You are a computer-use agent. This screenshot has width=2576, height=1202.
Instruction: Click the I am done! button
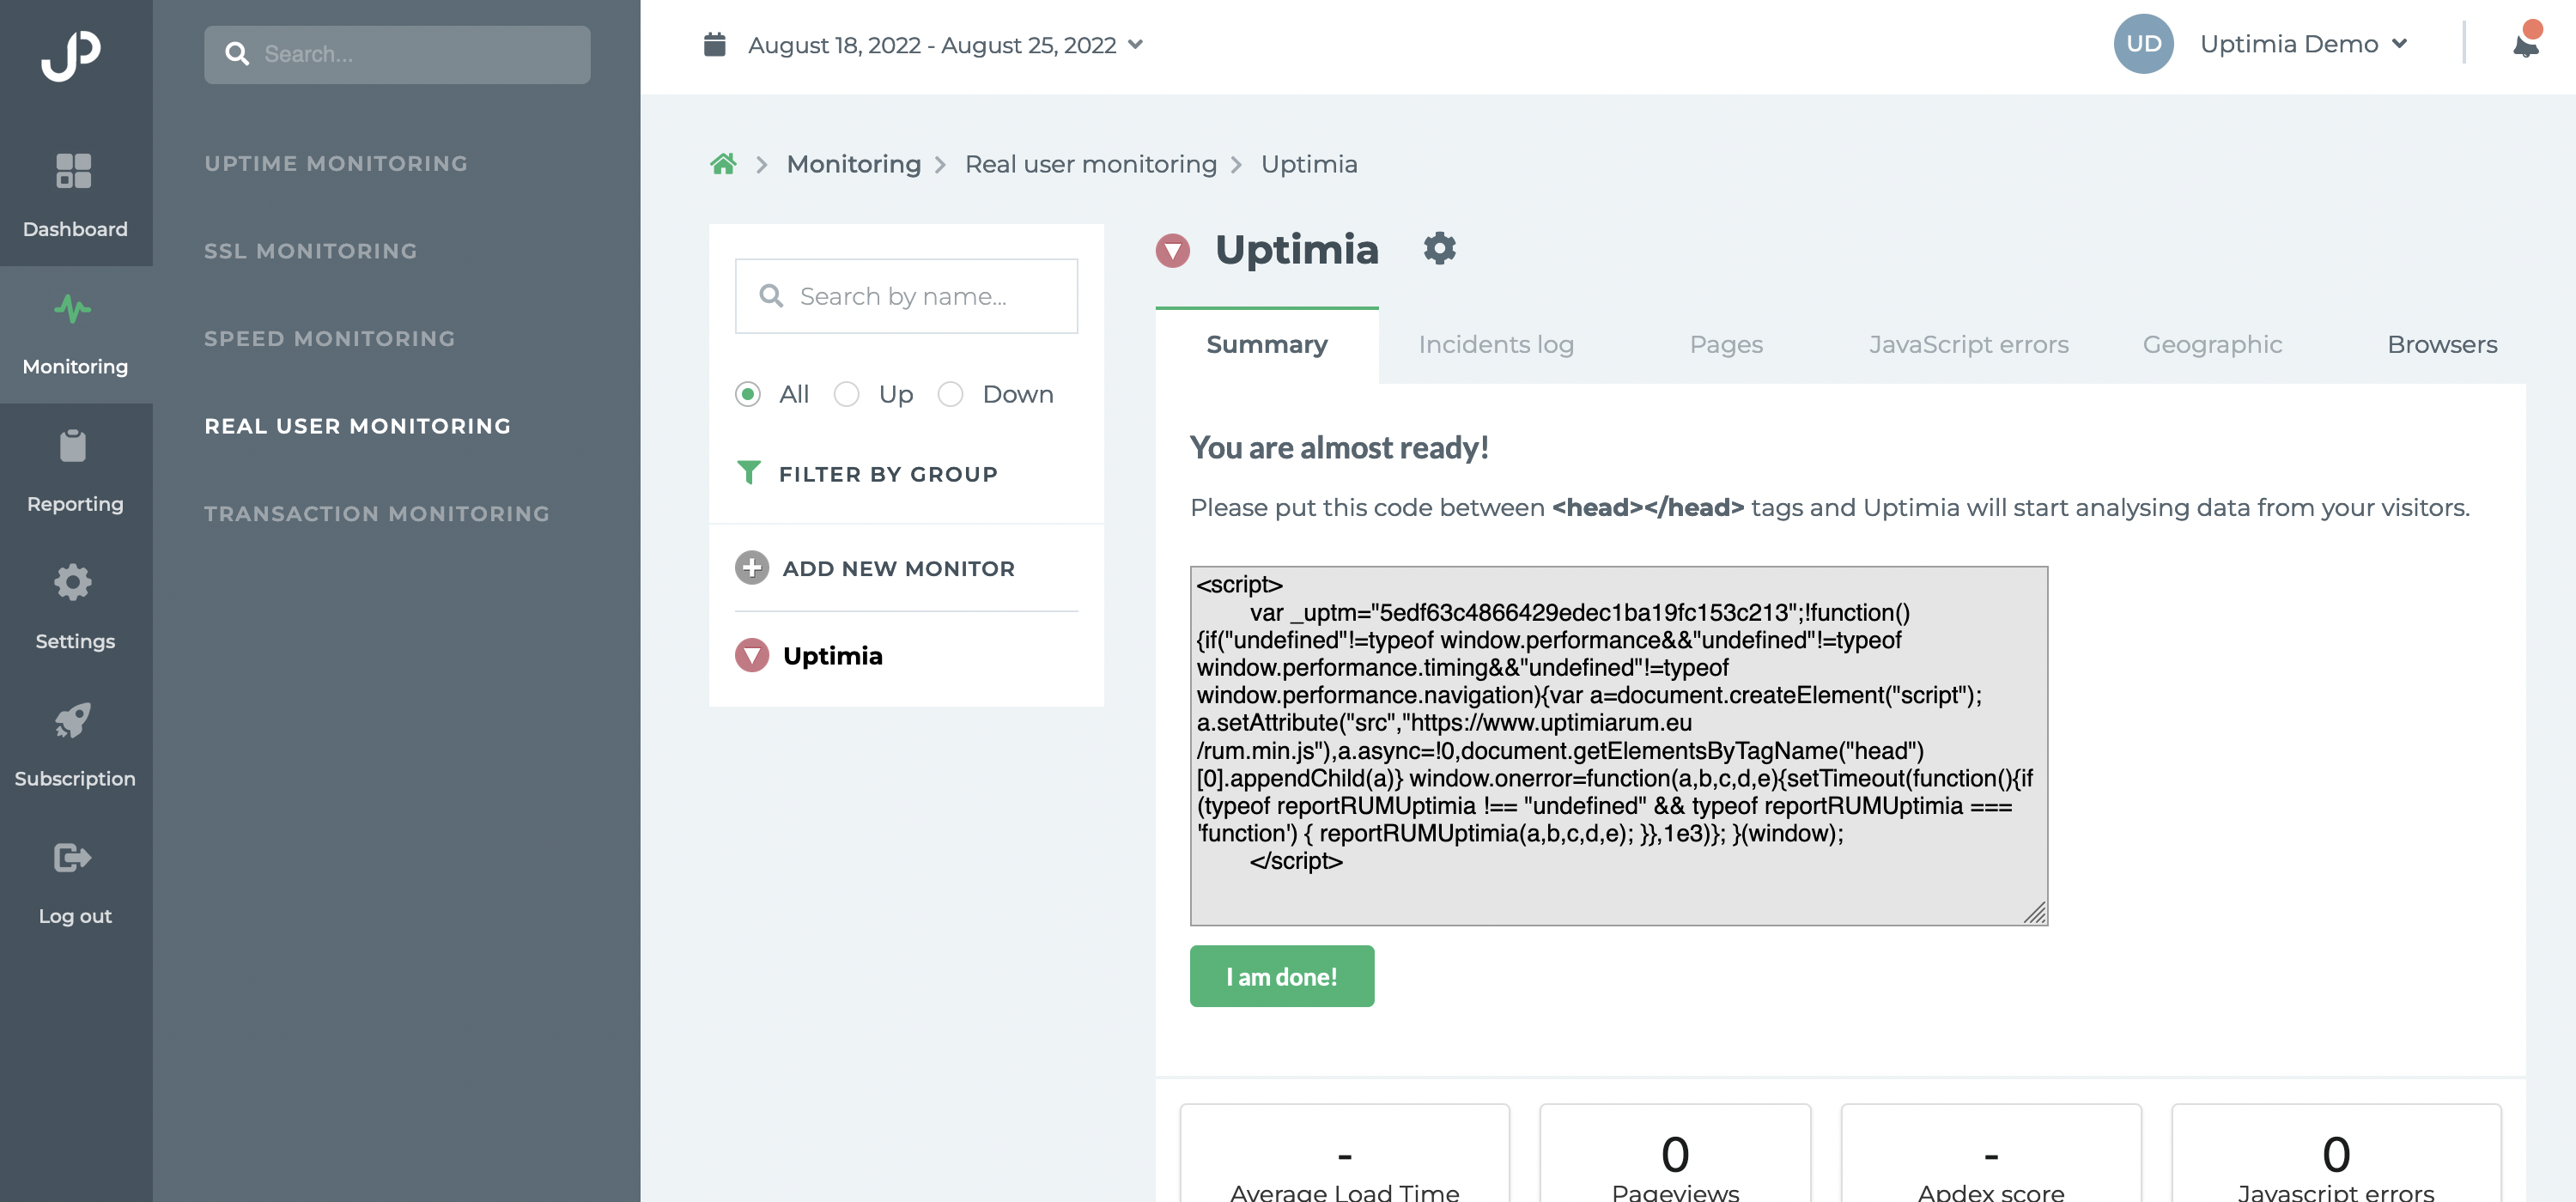pos(1281,976)
